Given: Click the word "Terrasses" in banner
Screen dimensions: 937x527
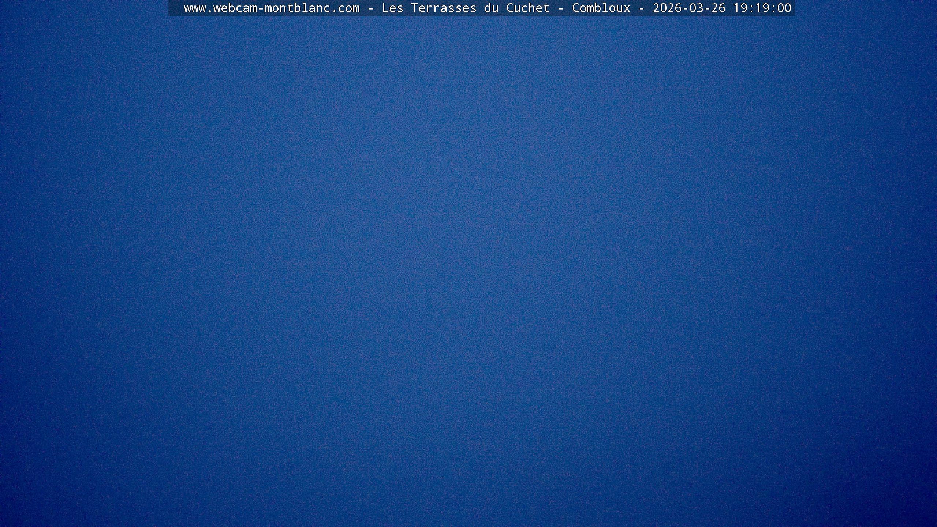Looking at the screenshot, I should (x=444, y=8).
